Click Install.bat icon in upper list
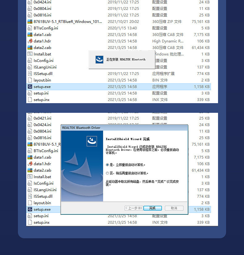The width and height of the screenshot is (244, 255). (x=30, y=54)
